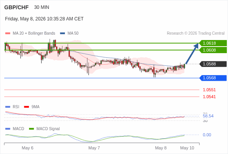Click the MA 20 + Bollinger Bands legend swatch
The width and height of the screenshot is (228, 154).
pos(8,33)
